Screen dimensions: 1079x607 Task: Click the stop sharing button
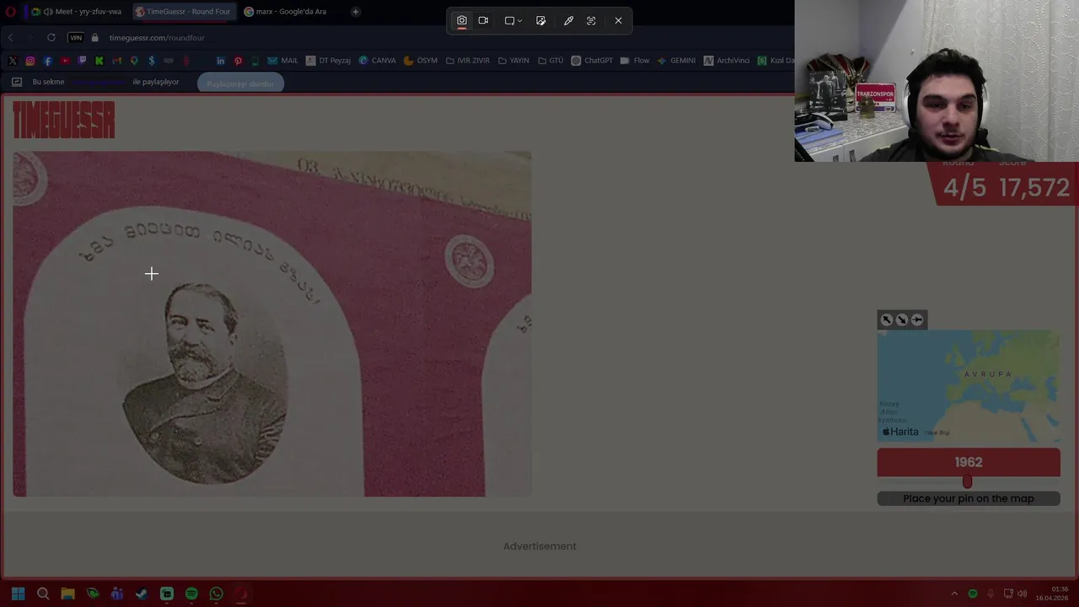[x=240, y=83]
